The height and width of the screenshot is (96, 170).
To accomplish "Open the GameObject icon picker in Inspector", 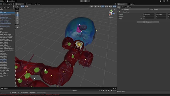I will 119,7.
